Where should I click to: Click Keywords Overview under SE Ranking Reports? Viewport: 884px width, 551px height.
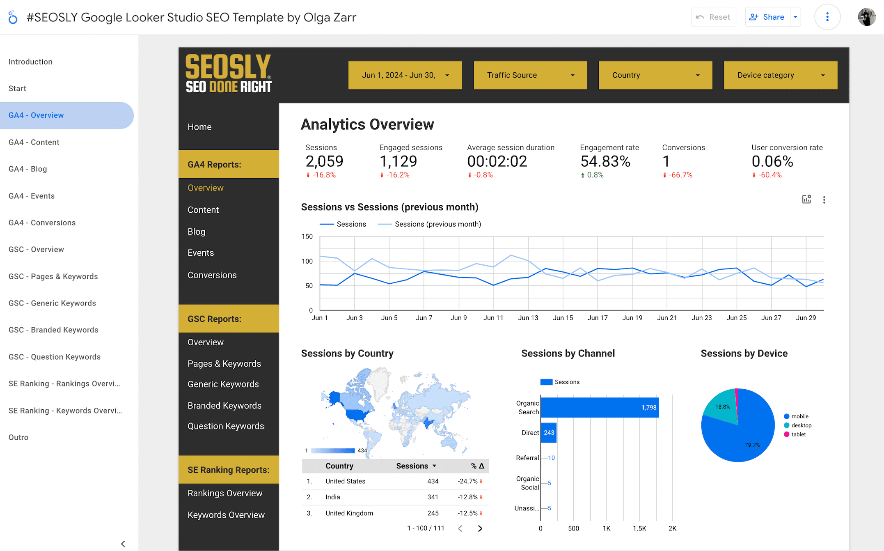226,515
